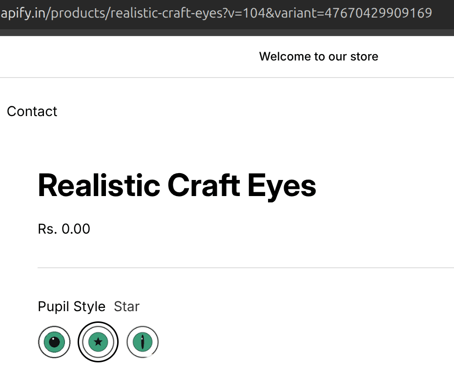Image resolution: width=454 pixels, height=377 pixels.
Task: Select the slit cat-eye pupil swatch
Action: tap(143, 342)
